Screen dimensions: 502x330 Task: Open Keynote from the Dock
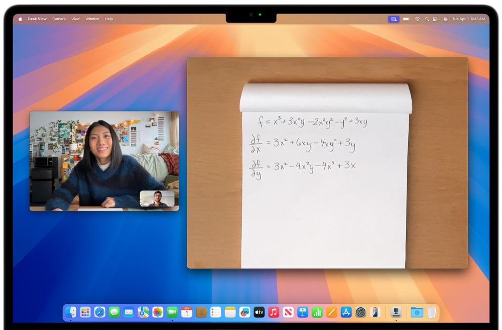[x=303, y=312]
